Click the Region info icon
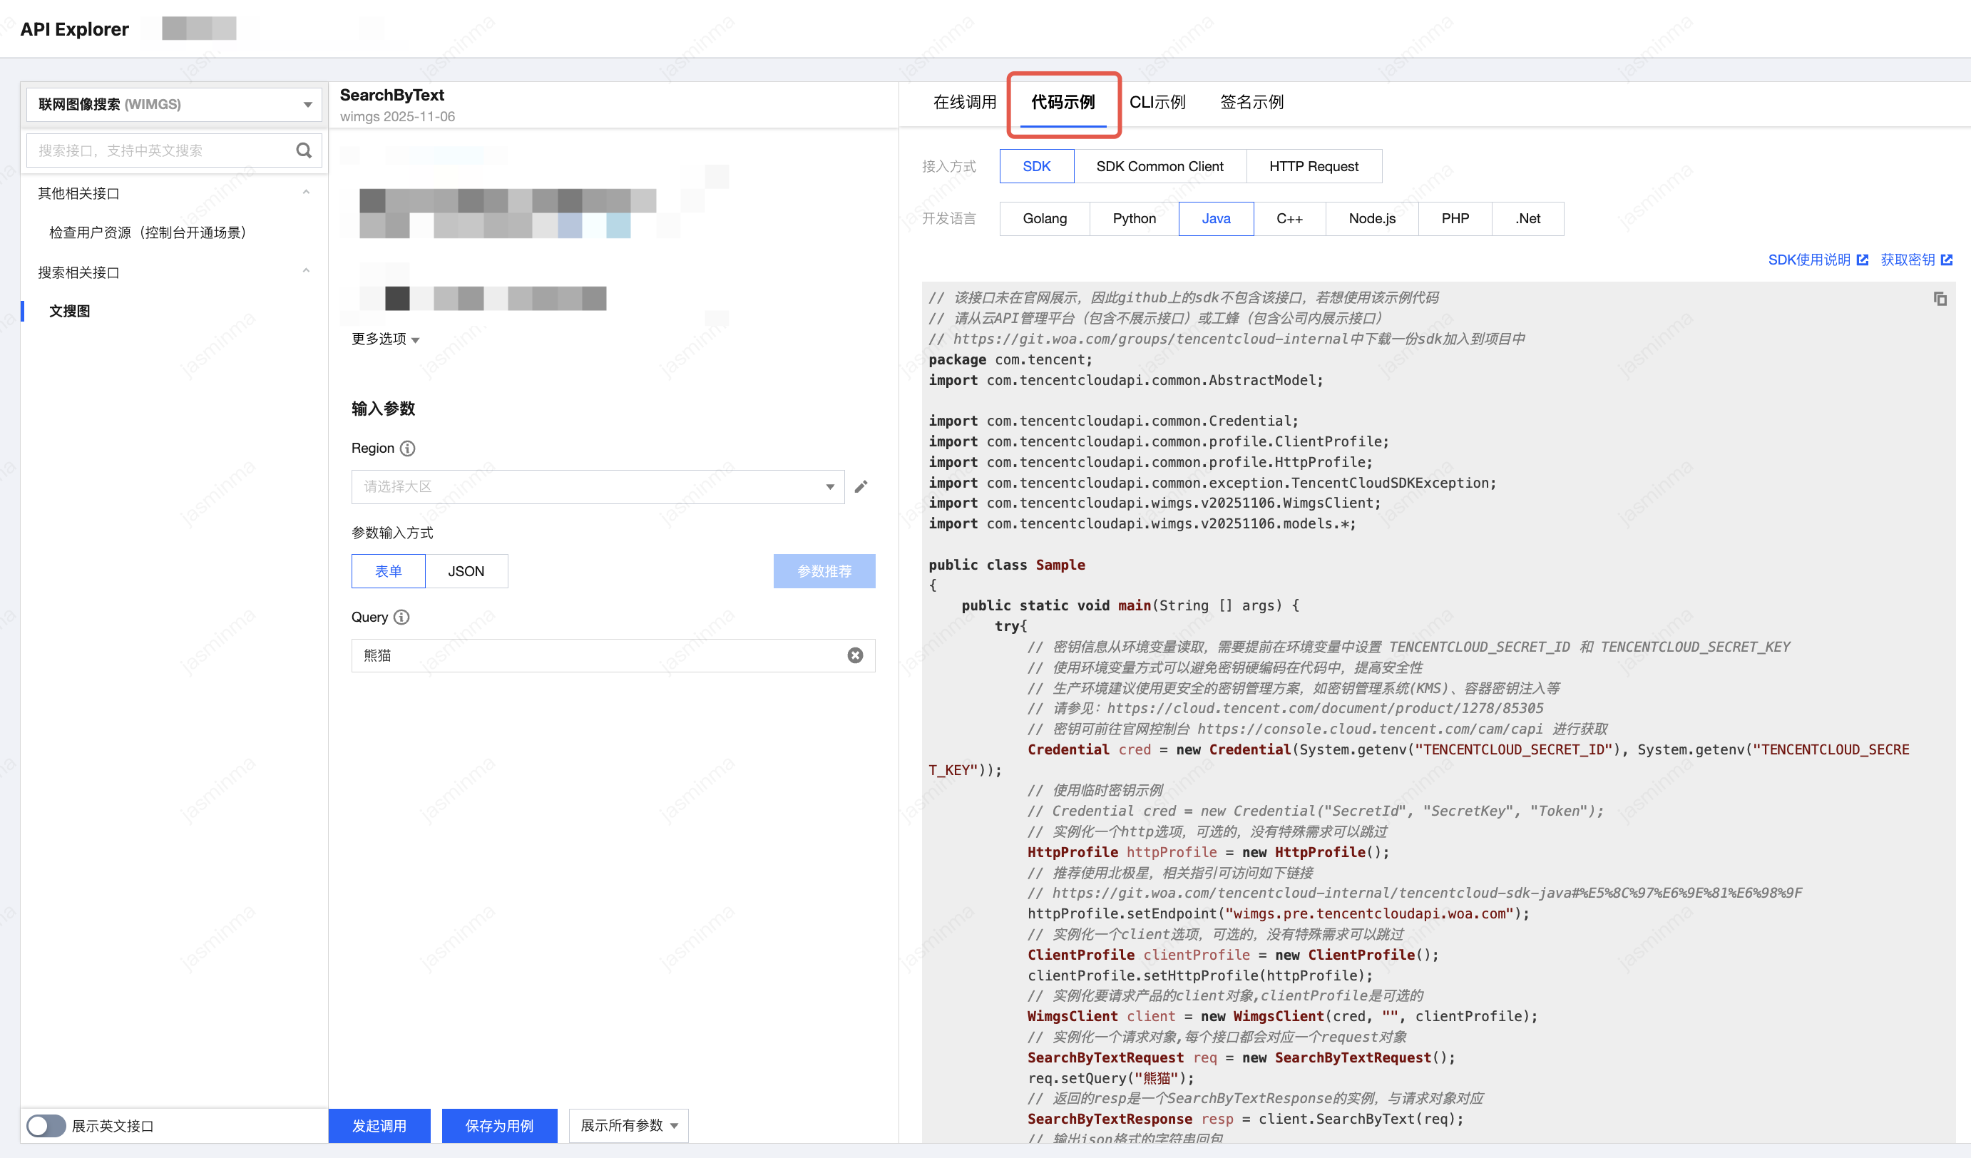Viewport: 1971px width, 1158px height. point(407,448)
